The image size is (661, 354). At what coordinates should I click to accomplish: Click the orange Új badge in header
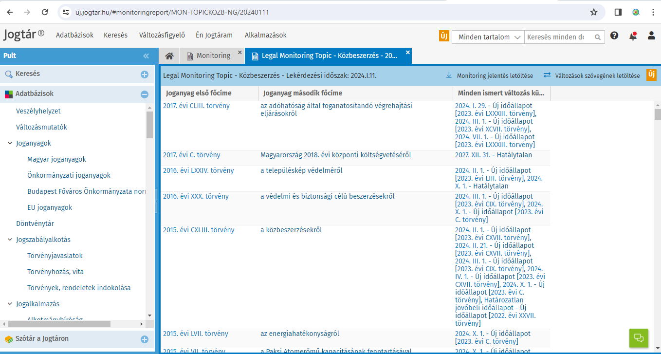coord(444,37)
